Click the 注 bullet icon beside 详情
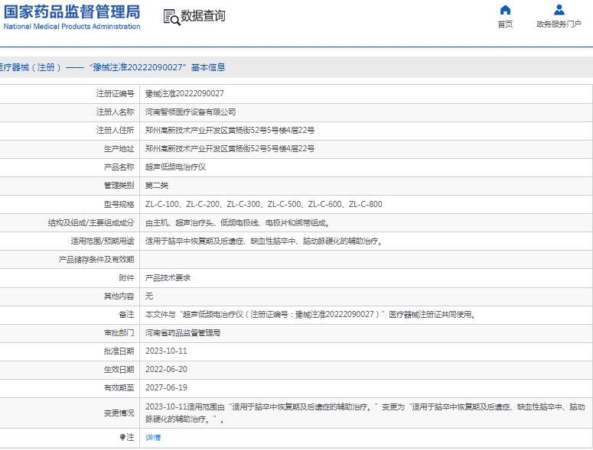The image size is (593, 450). pyautogui.click(x=122, y=437)
